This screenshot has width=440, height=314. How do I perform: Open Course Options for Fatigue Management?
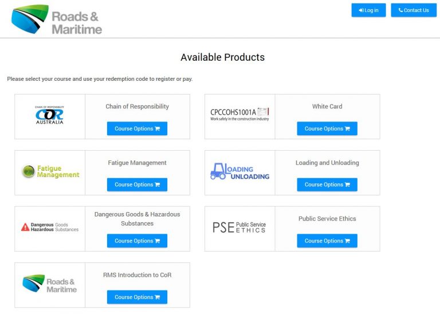[x=137, y=185]
